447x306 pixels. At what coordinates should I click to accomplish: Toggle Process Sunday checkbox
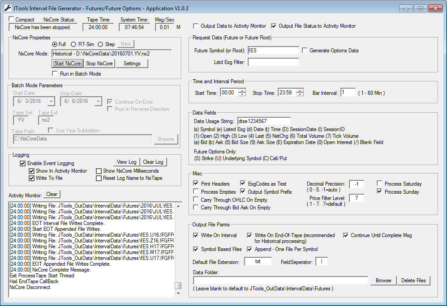pos(379,191)
